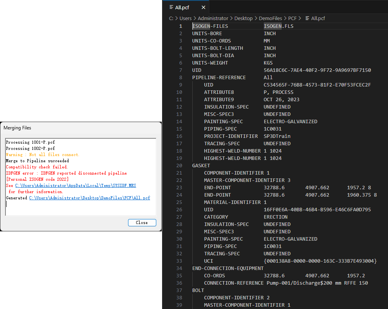Viewport: 388px width, 309px height.
Task: Click the C: drive breadcrumb
Action: coord(171,19)
